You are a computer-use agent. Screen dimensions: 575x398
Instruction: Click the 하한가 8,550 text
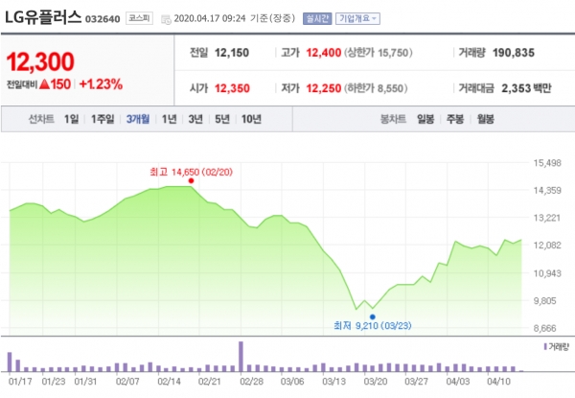tap(376, 88)
